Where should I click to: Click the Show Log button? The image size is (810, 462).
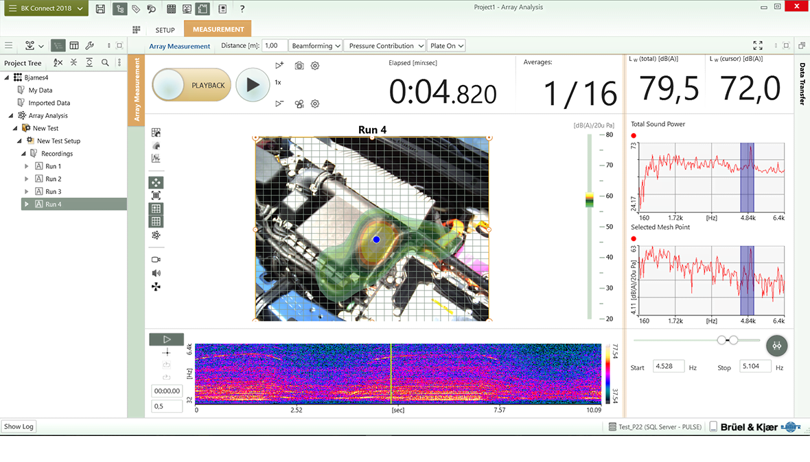click(19, 426)
